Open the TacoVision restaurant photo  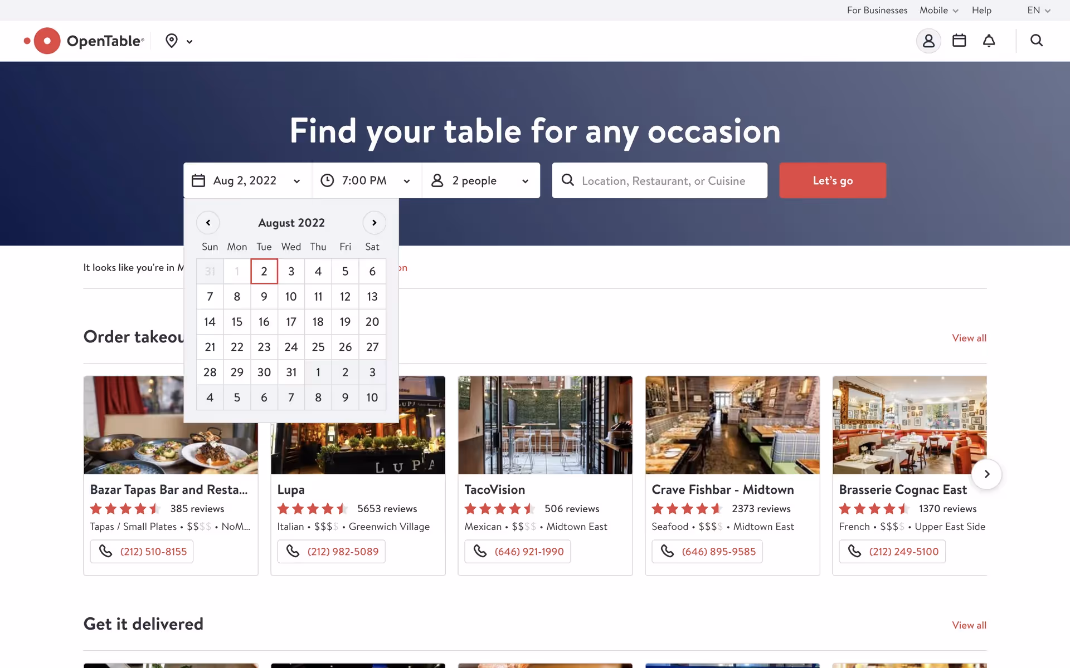click(545, 425)
